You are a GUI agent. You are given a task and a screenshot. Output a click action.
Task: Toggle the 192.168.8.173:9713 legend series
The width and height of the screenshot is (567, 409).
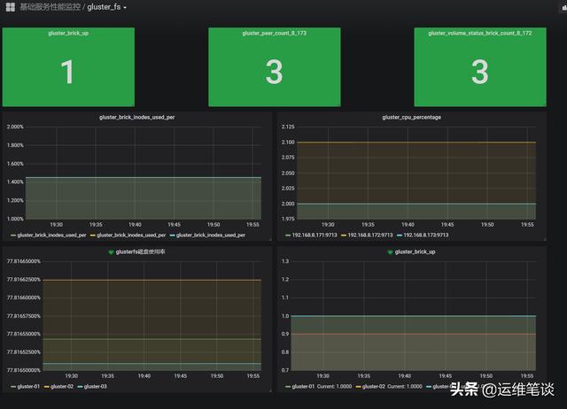coord(425,235)
